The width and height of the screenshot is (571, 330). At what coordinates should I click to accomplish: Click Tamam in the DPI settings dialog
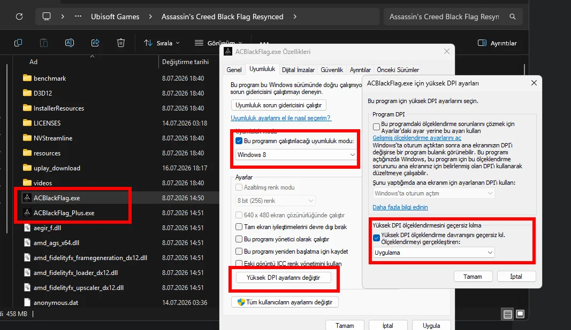click(473, 277)
